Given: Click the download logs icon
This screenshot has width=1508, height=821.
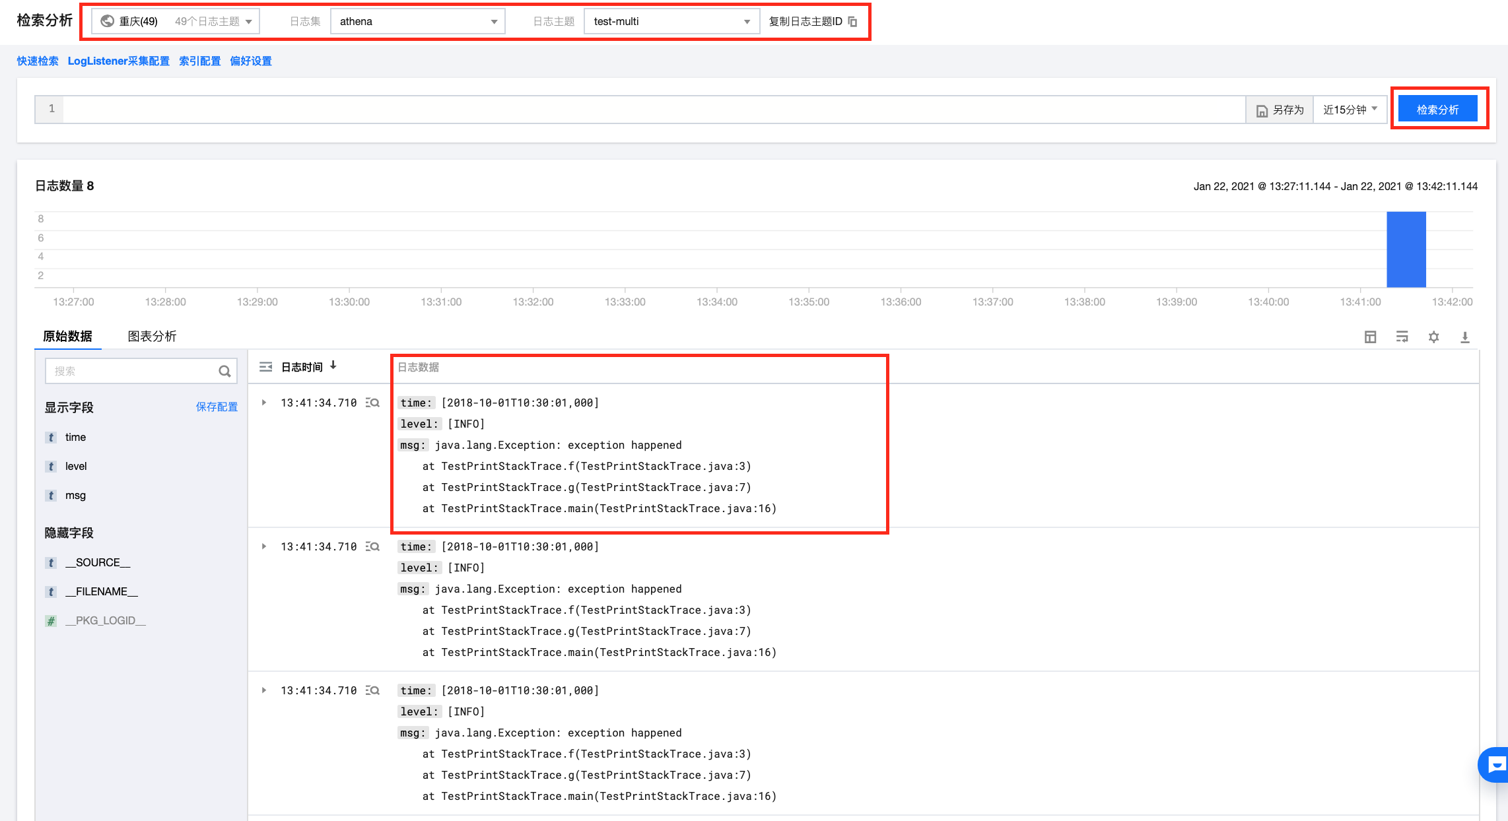Looking at the screenshot, I should [1464, 337].
